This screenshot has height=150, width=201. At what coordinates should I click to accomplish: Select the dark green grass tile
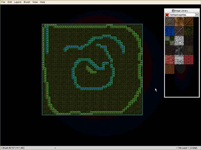tap(188, 31)
